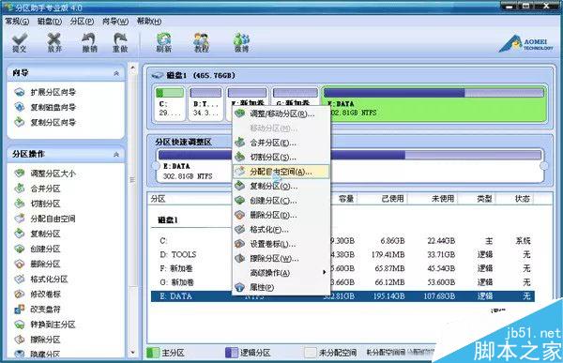The height and width of the screenshot is (363, 563).
Task: Click the 撤销 (undo) toolbar icon
Action: tap(89, 43)
